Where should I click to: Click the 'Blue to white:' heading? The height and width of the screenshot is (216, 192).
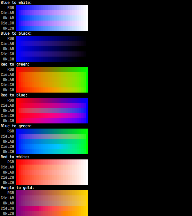(x=16, y=3)
